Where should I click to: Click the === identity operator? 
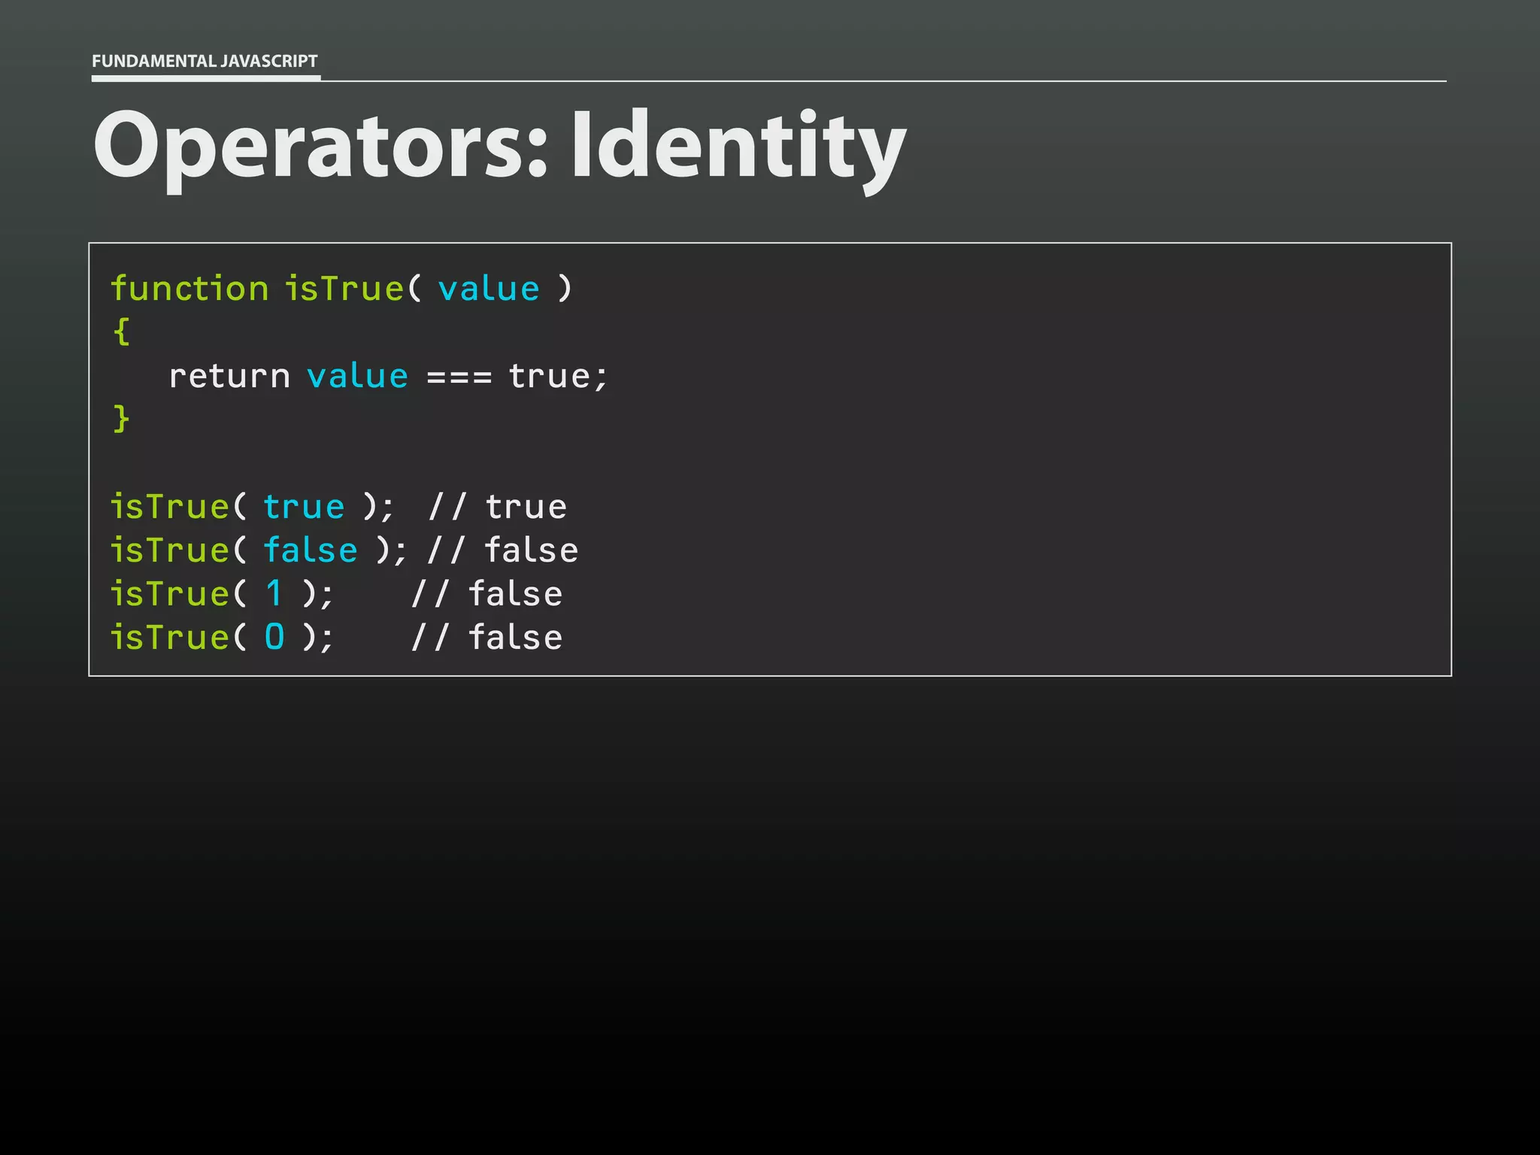[x=459, y=377]
